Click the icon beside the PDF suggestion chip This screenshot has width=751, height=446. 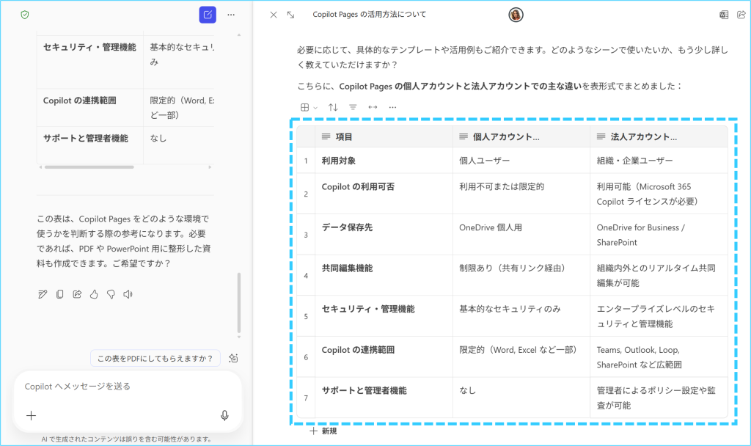pyautogui.click(x=233, y=358)
